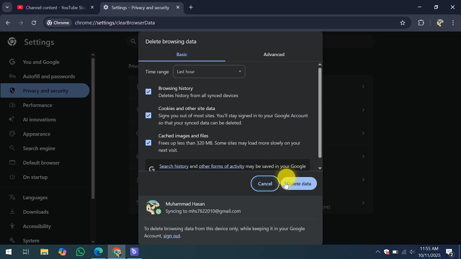Open Microsoft Edge from the taskbar
The height and width of the screenshot is (259, 461).
(98, 252)
